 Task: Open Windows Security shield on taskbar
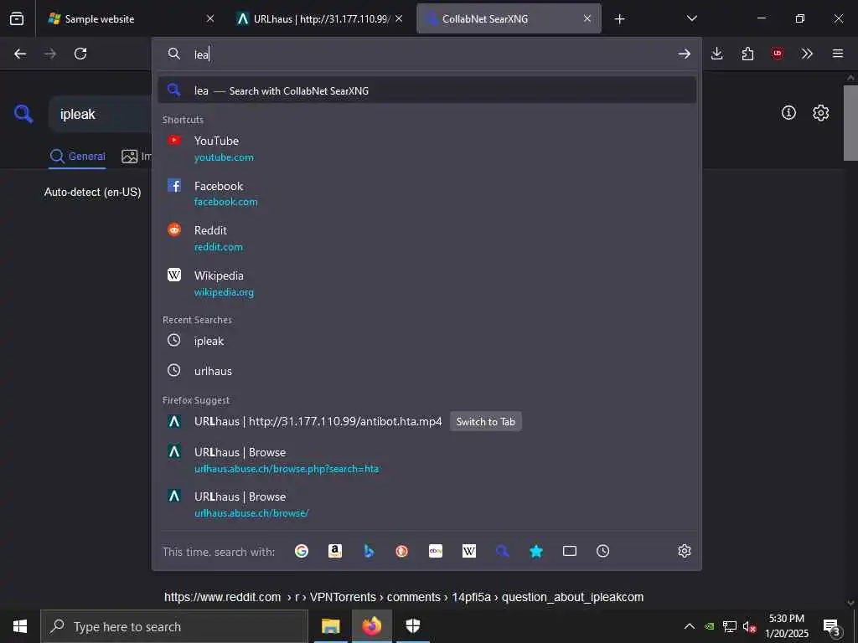412,626
